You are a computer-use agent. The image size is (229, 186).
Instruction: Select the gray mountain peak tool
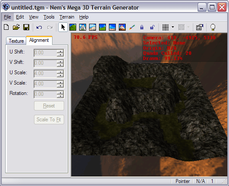pyautogui.click(x=83, y=27)
